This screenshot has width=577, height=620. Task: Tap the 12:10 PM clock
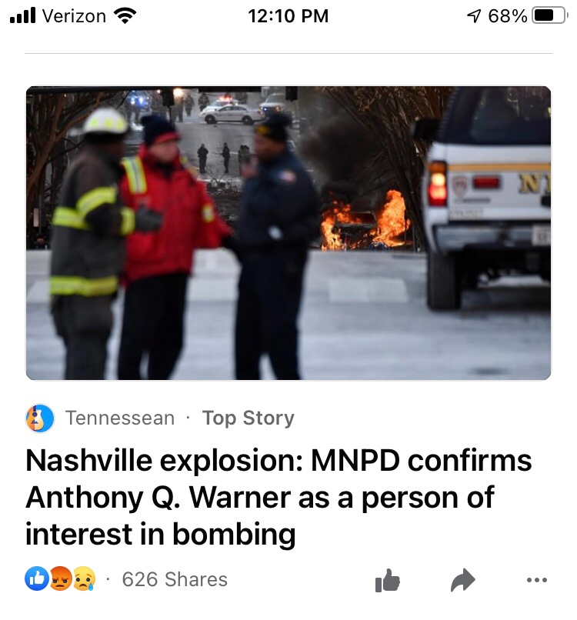click(x=288, y=16)
